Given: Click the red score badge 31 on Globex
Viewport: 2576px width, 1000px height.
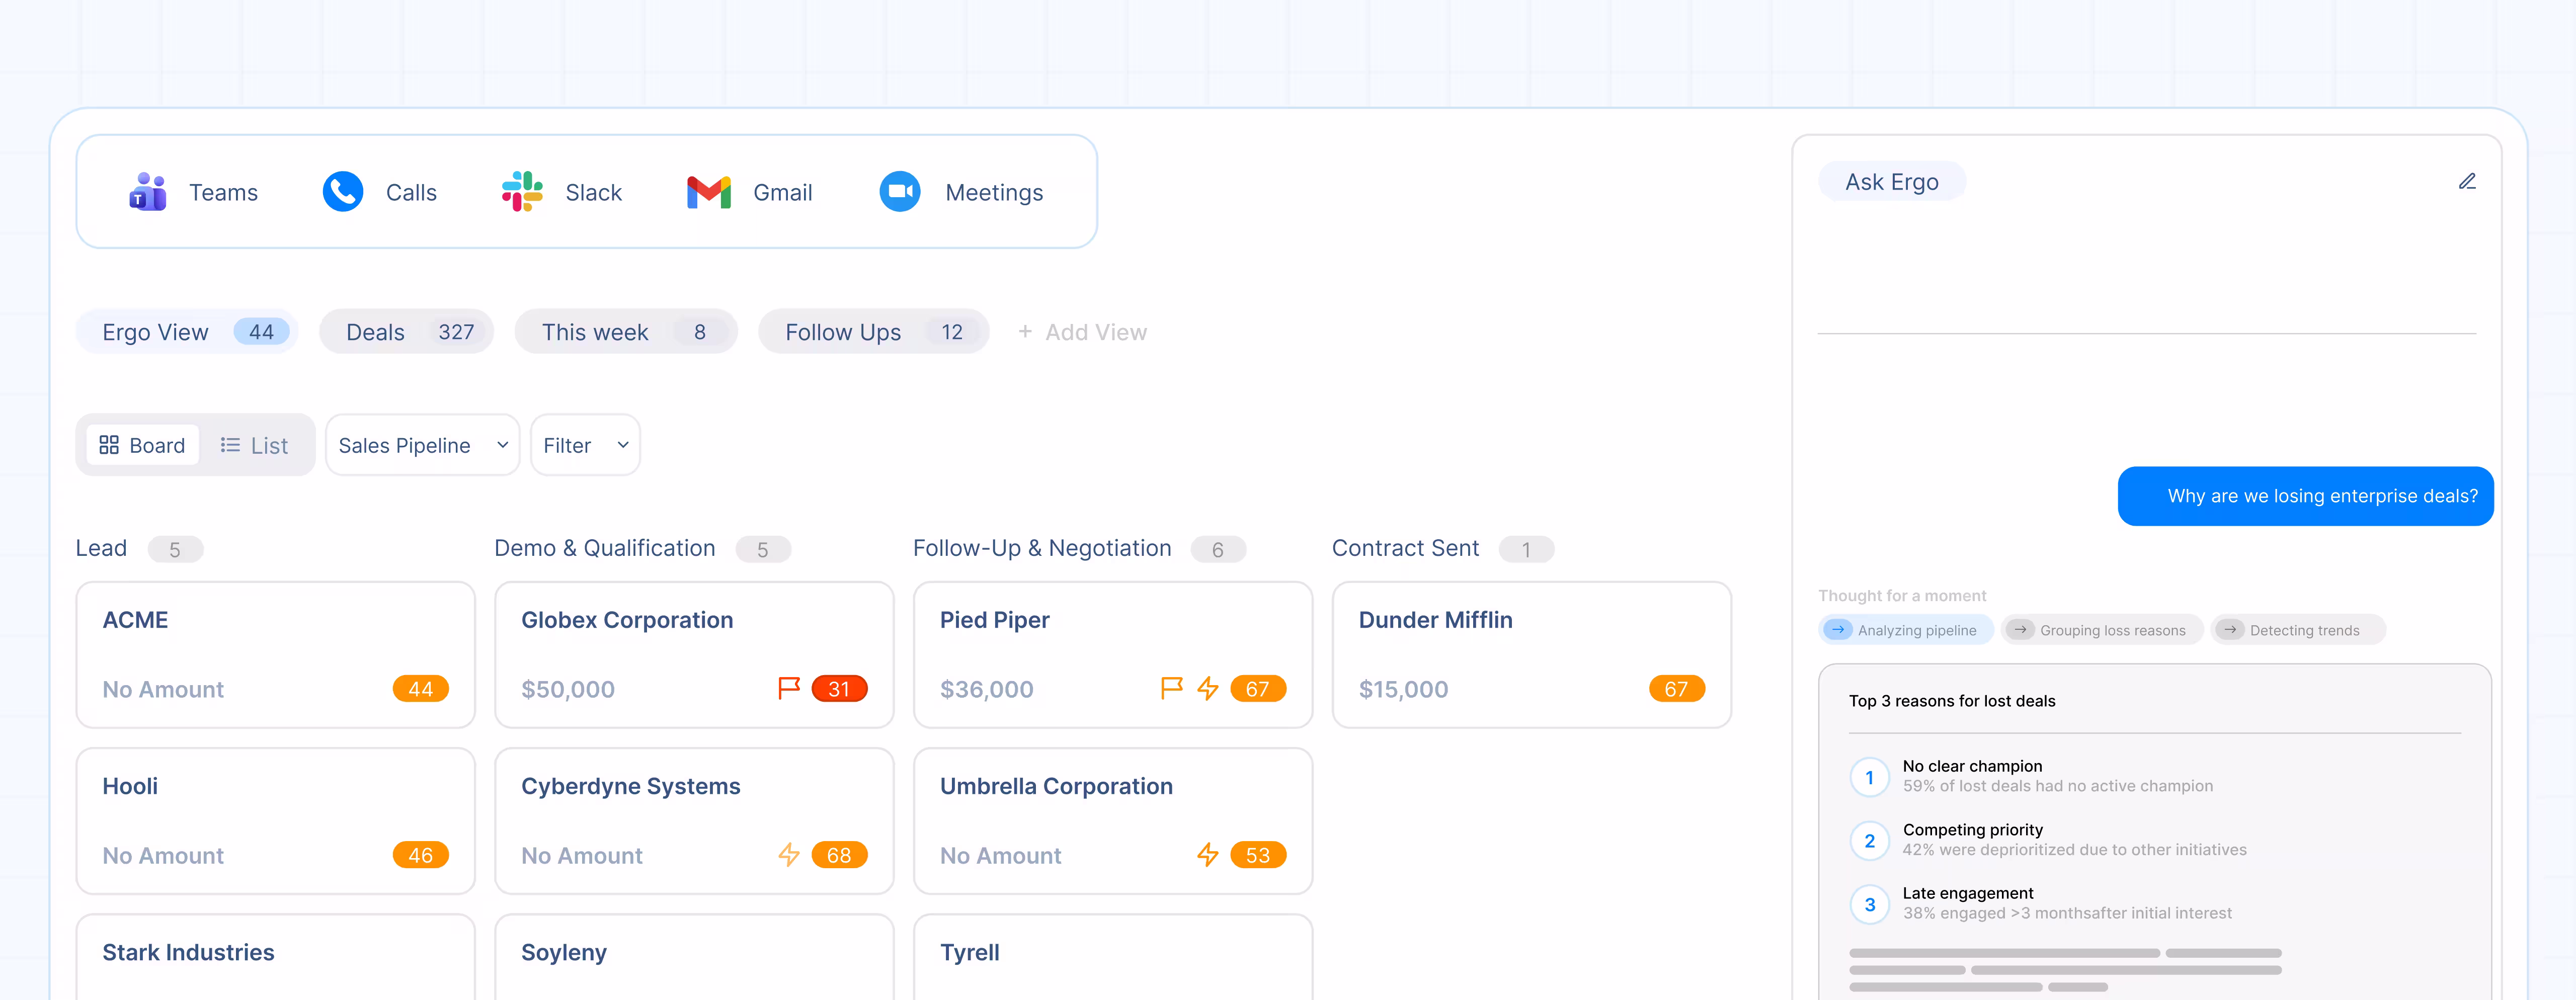Looking at the screenshot, I should pyautogui.click(x=839, y=689).
